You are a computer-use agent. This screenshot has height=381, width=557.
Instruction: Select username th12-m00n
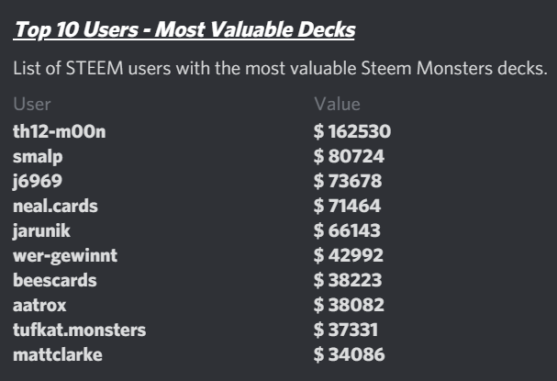point(60,131)
